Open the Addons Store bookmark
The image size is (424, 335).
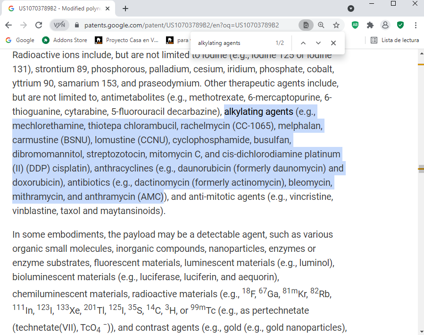click(65, 40)
